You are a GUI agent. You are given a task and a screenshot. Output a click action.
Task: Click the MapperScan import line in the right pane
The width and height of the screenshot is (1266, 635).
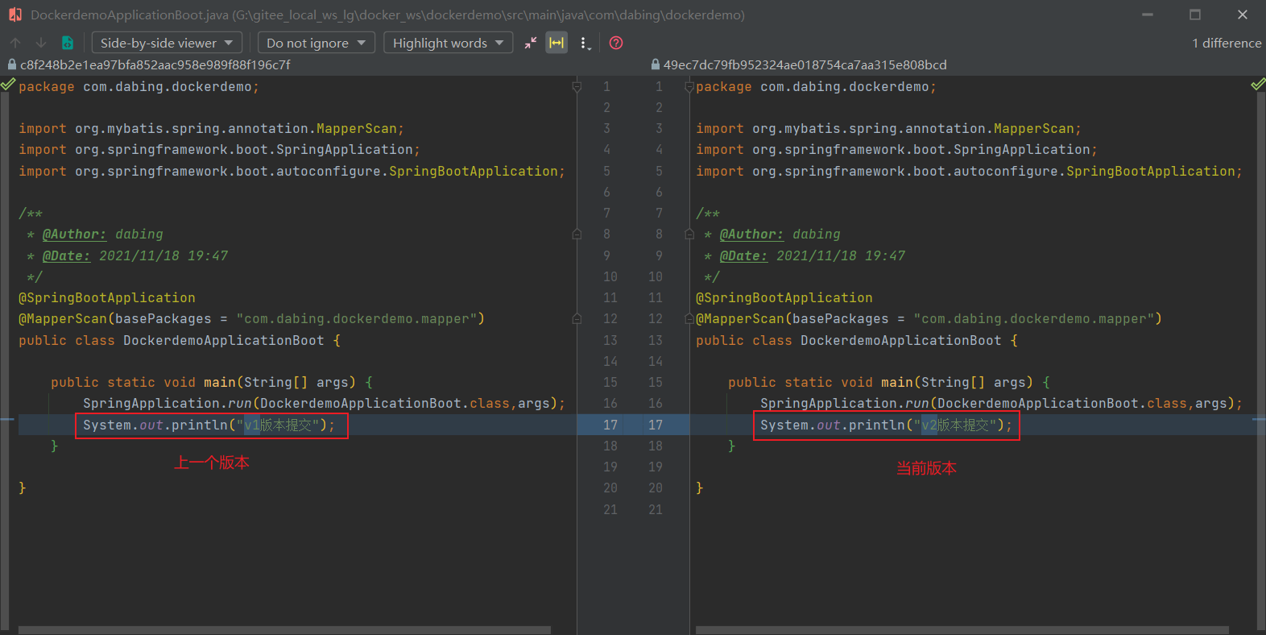(x=888, y=128)
